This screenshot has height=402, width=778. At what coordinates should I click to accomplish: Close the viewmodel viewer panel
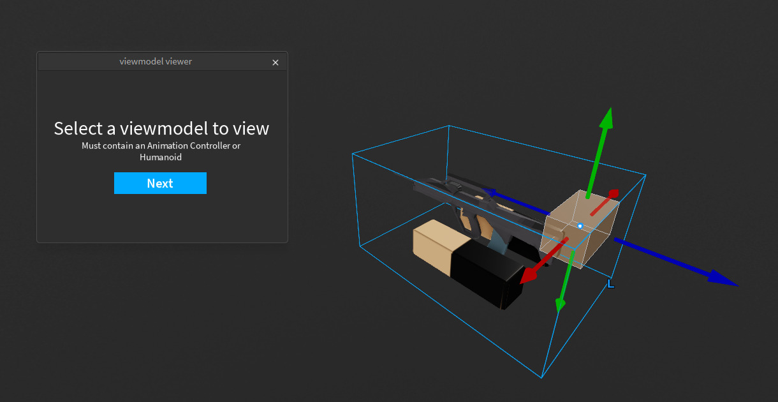(x=275, y=63)
